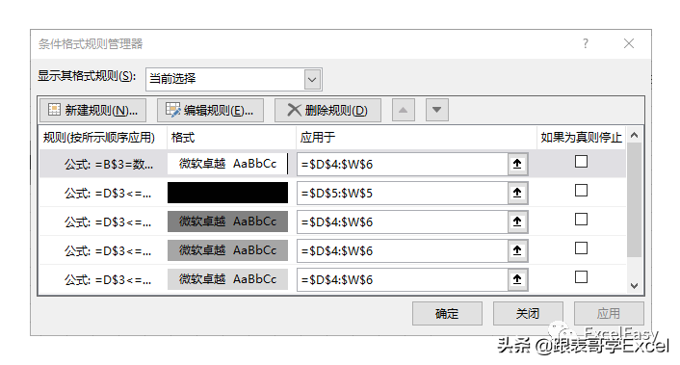Collapse range picker for =$D$5:$W$5 row
The width and height of the screenshot is (680, 365).
tap(517, 193)
